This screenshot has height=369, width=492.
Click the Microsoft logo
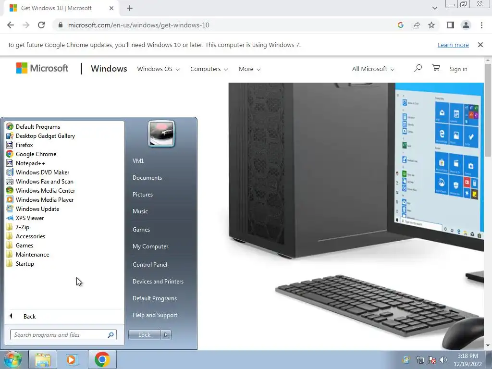click(42, 68)
